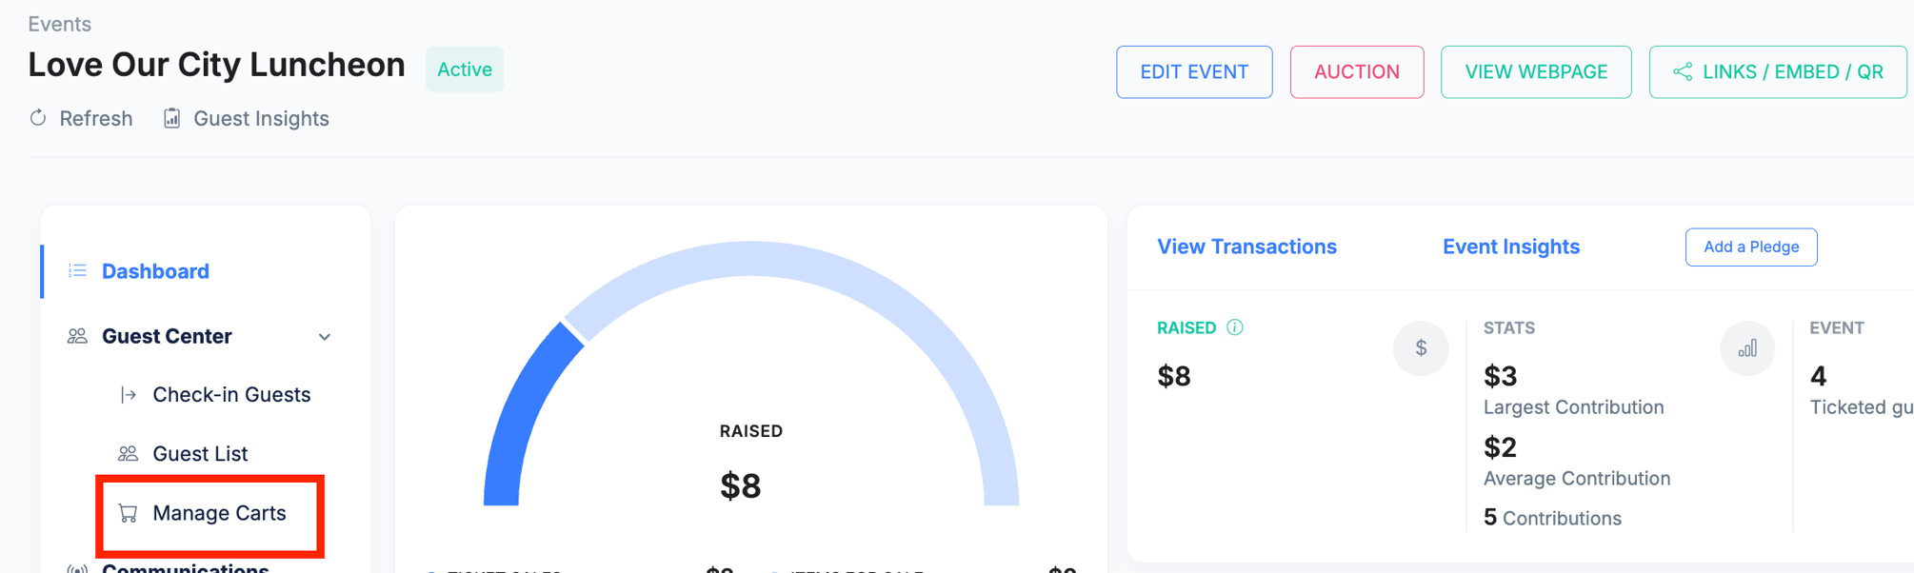Click the bar chart stats icon
The height and width of the screenshot is (573, 1914).
click(1746, 348)
